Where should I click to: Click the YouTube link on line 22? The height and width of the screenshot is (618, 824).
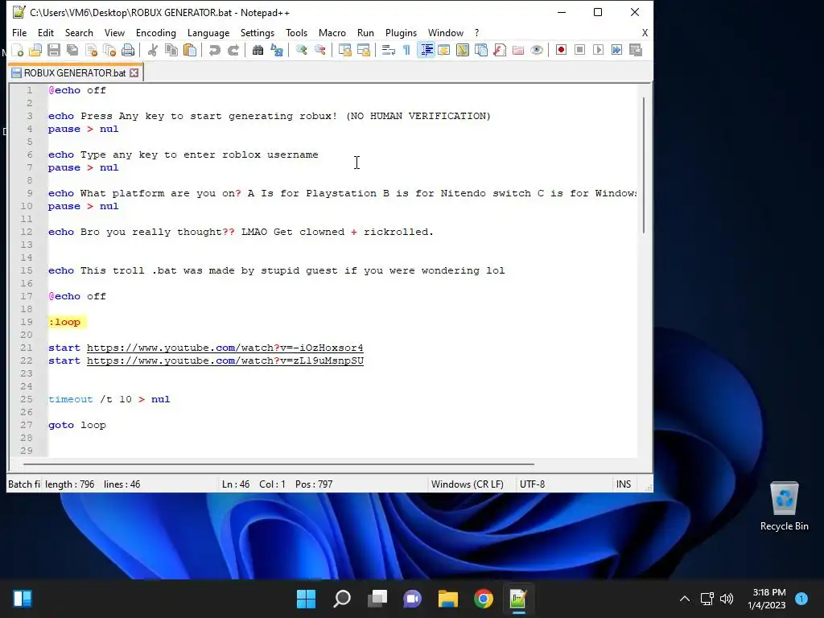(225, 361)
